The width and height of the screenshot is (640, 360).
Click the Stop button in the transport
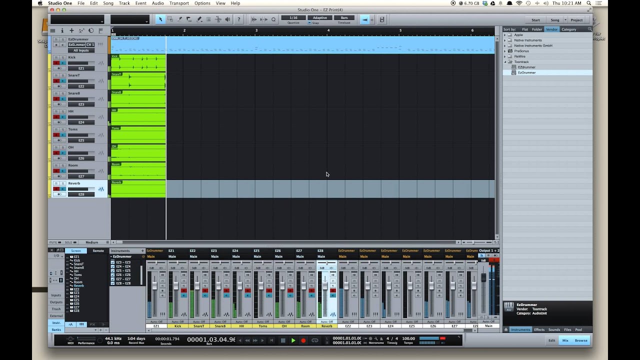click(x=283, y=340)
